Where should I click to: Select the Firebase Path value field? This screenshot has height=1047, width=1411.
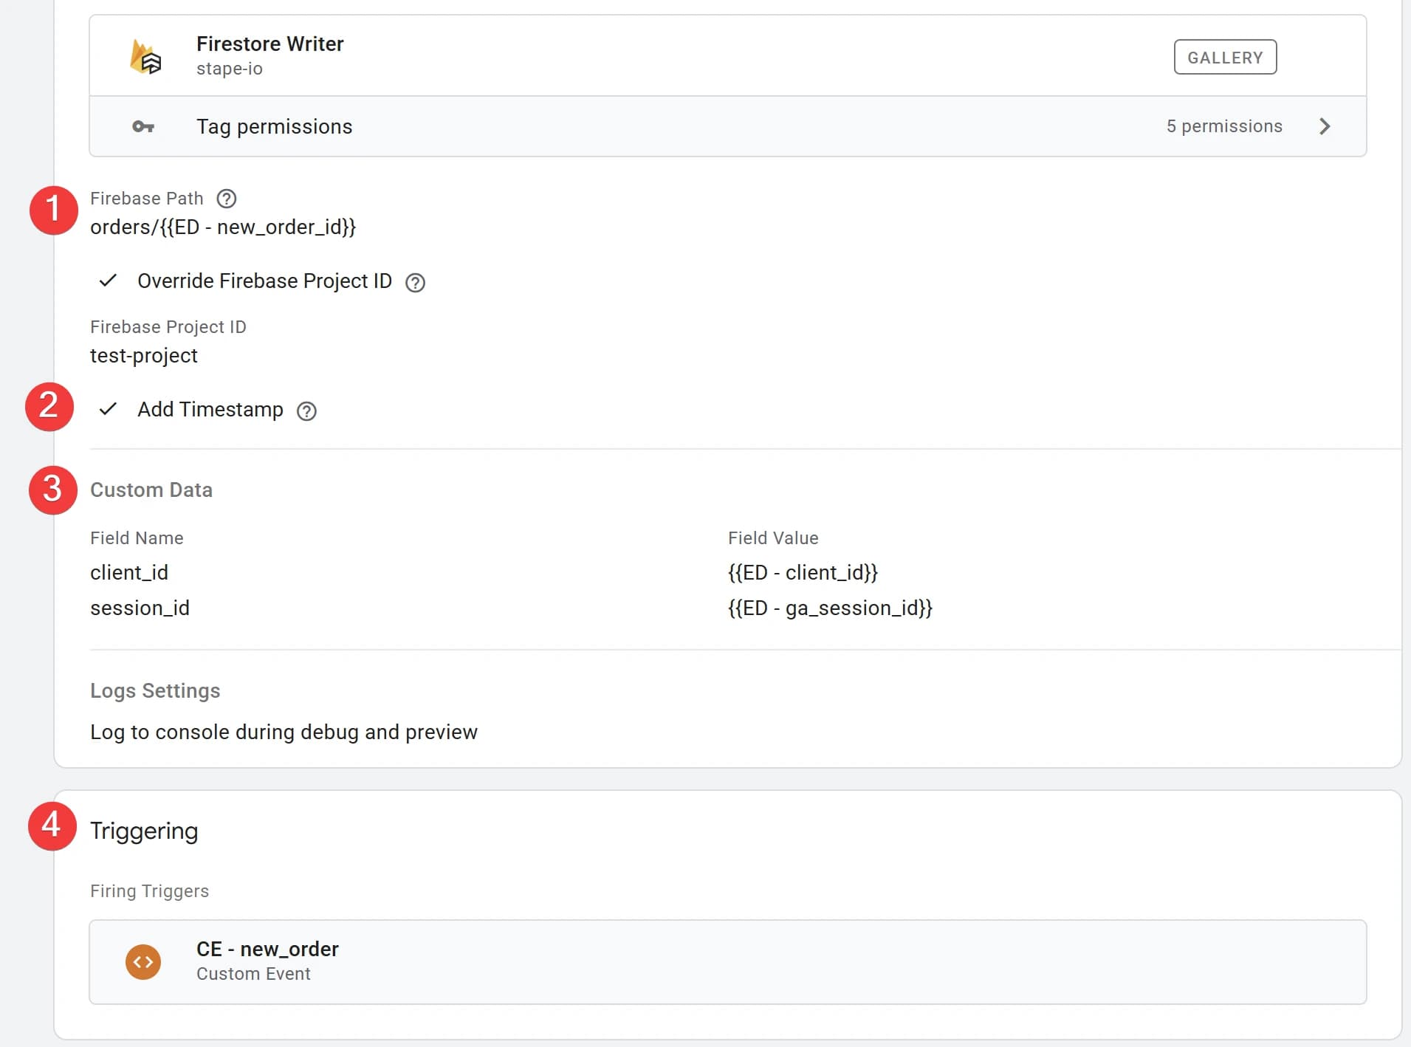click(x=223, y=227)
